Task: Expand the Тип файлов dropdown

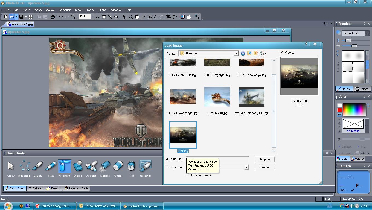Action: click(x=246, y=167)
